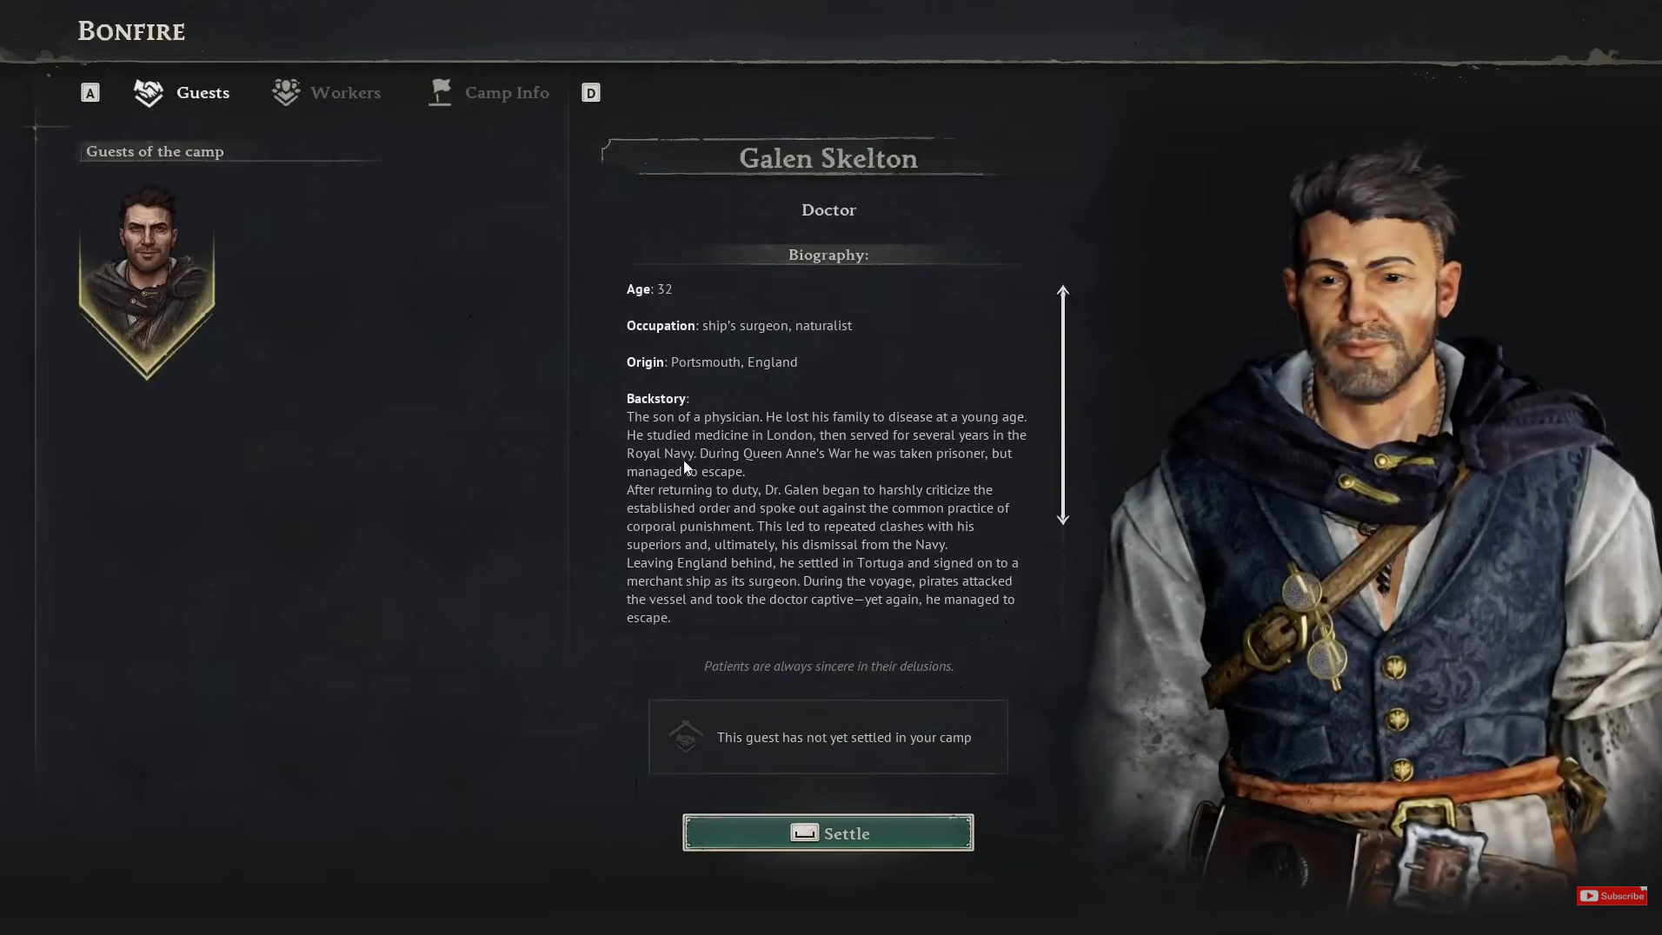Click the D key next-tab icon
This screenshot has width=1662, height=935.
[591, 93]
